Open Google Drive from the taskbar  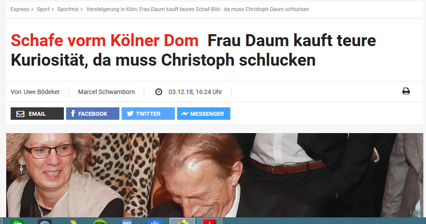click(x=72, y=222)
